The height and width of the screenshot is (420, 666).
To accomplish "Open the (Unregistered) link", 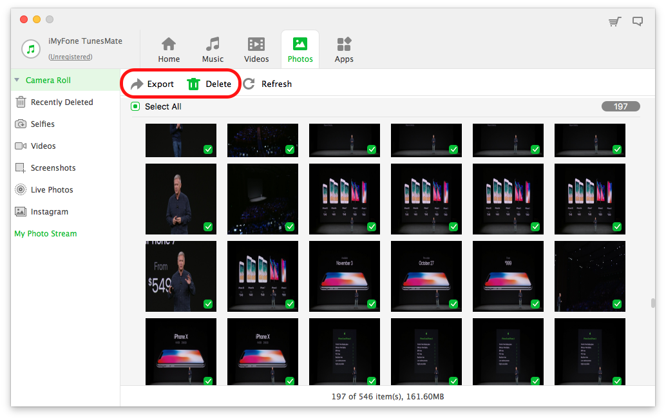I will pyautogui.click(x=70, y=57).
